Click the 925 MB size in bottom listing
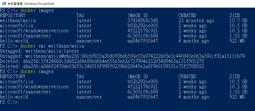 (x=237, y=97)
